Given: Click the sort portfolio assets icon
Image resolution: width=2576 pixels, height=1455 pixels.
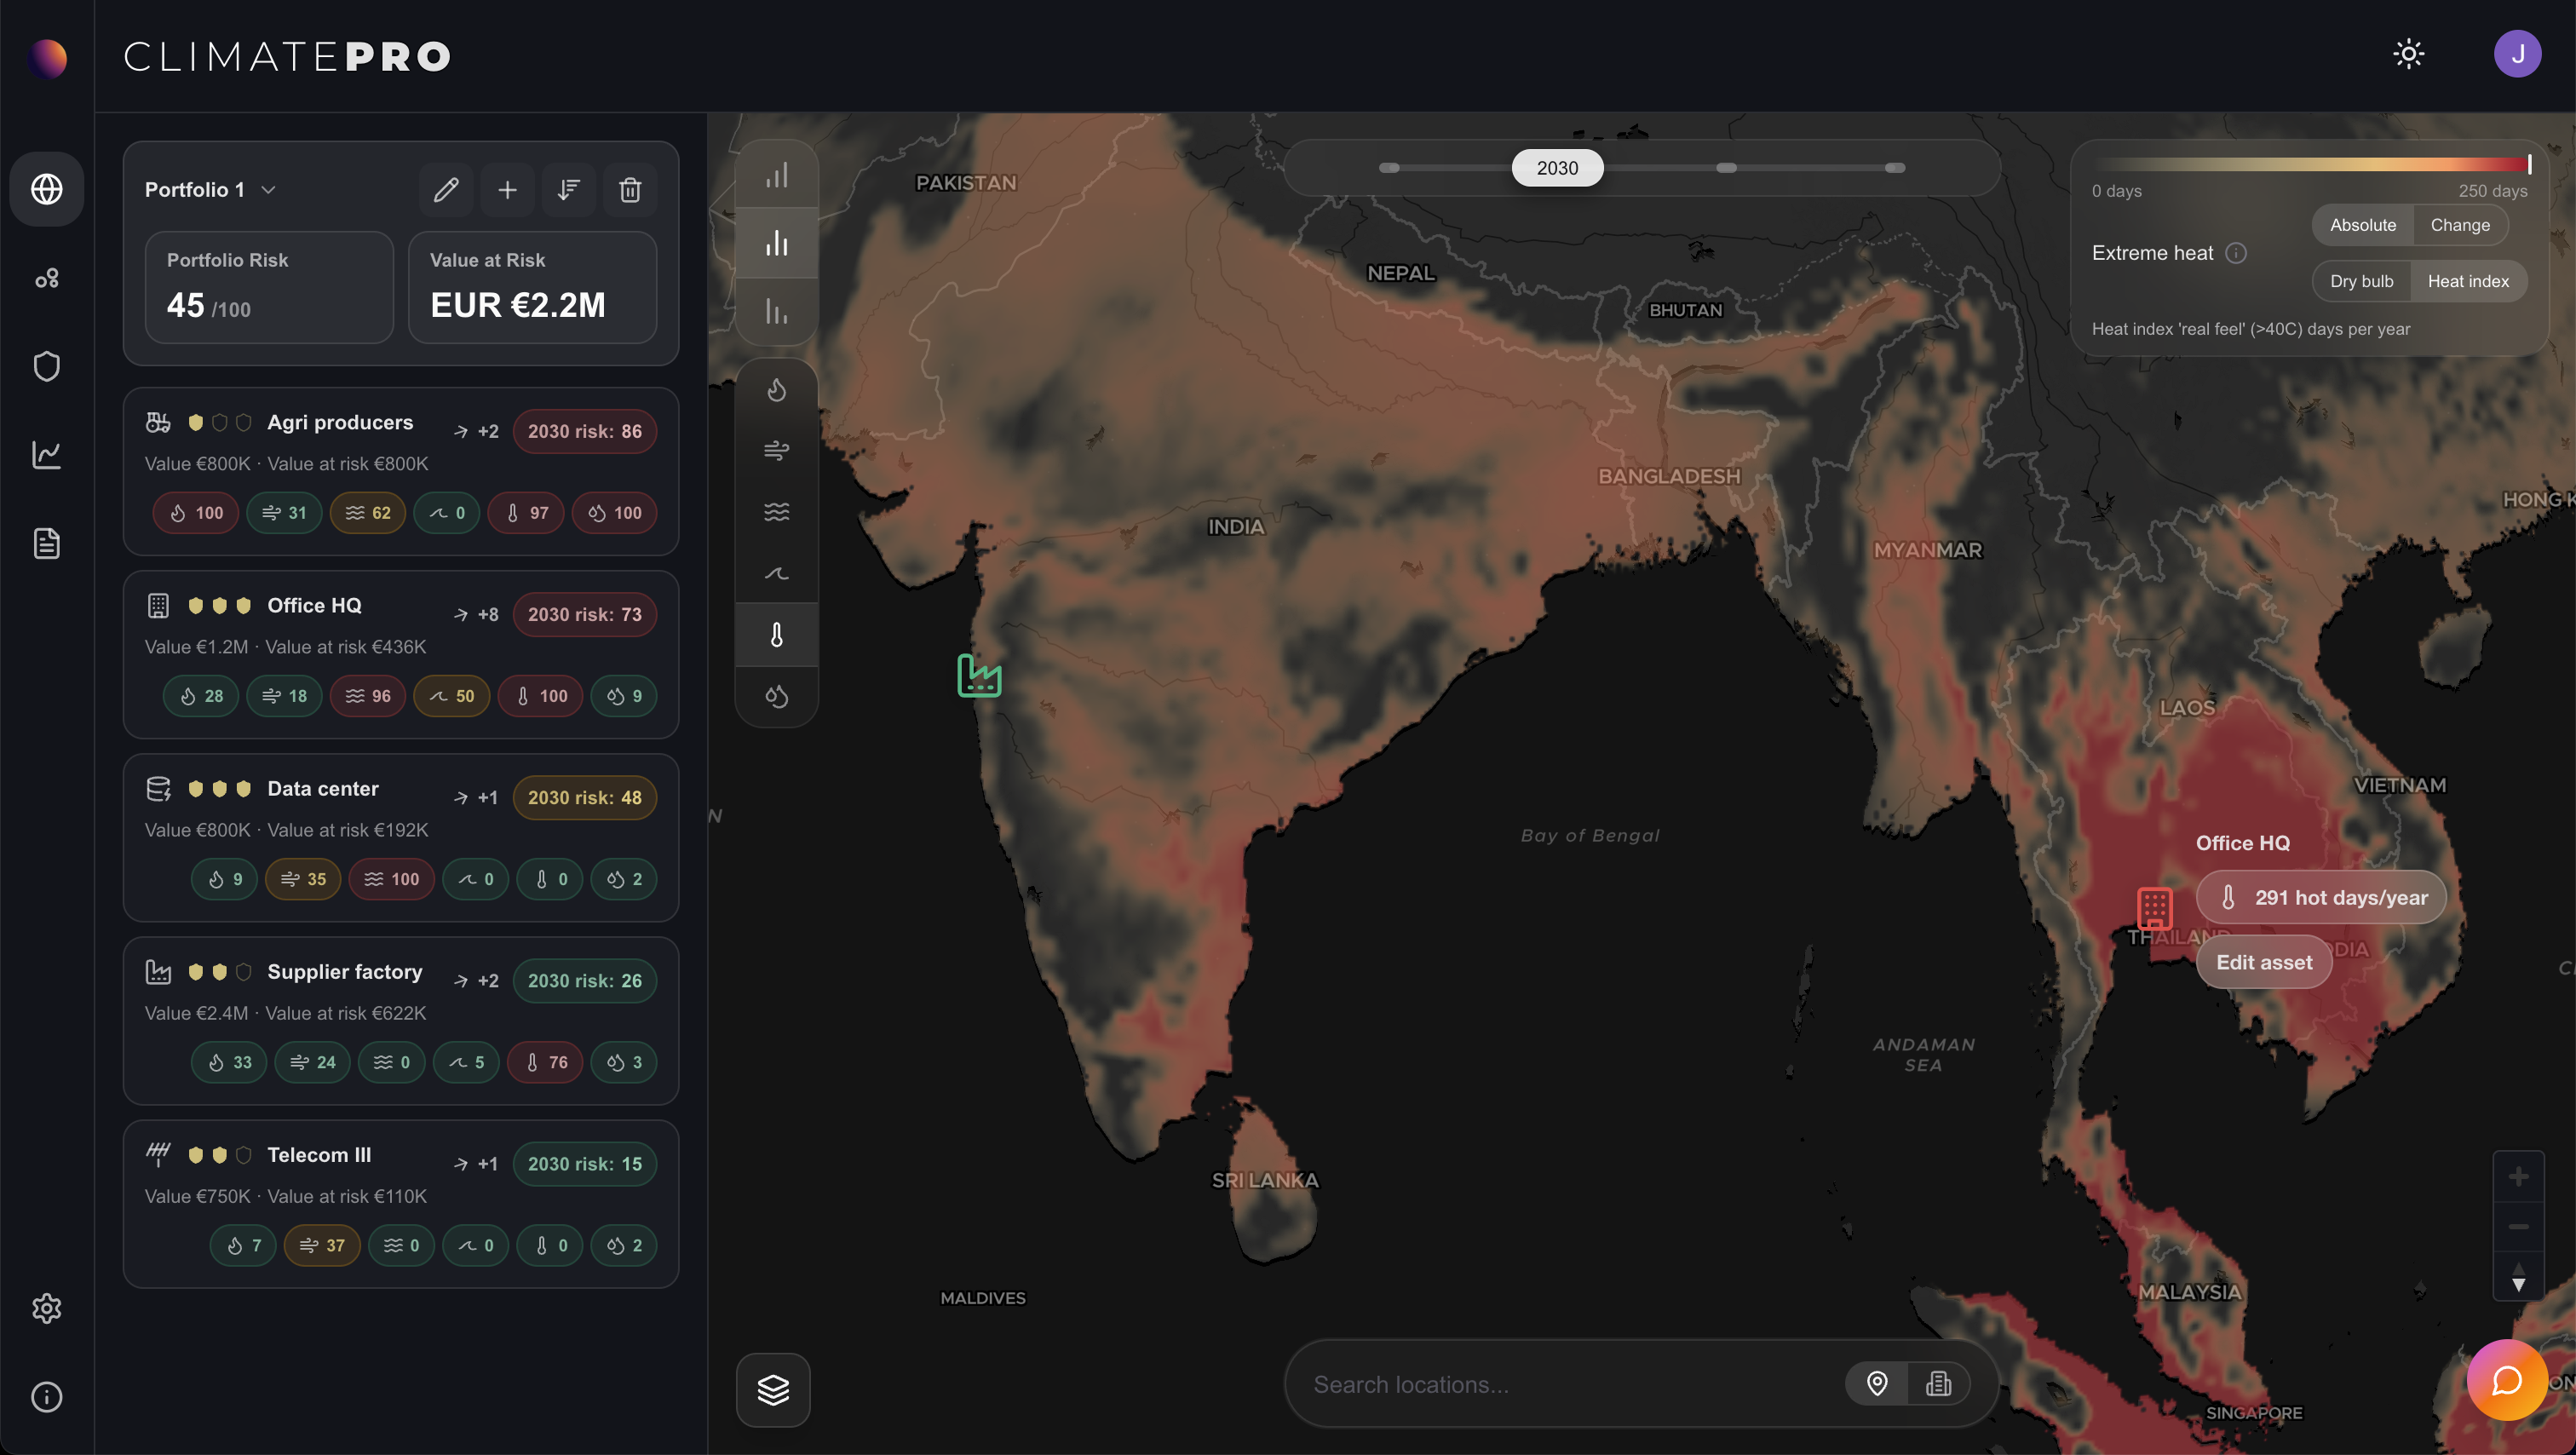Looking at the screenshot, I should (568, 189).
